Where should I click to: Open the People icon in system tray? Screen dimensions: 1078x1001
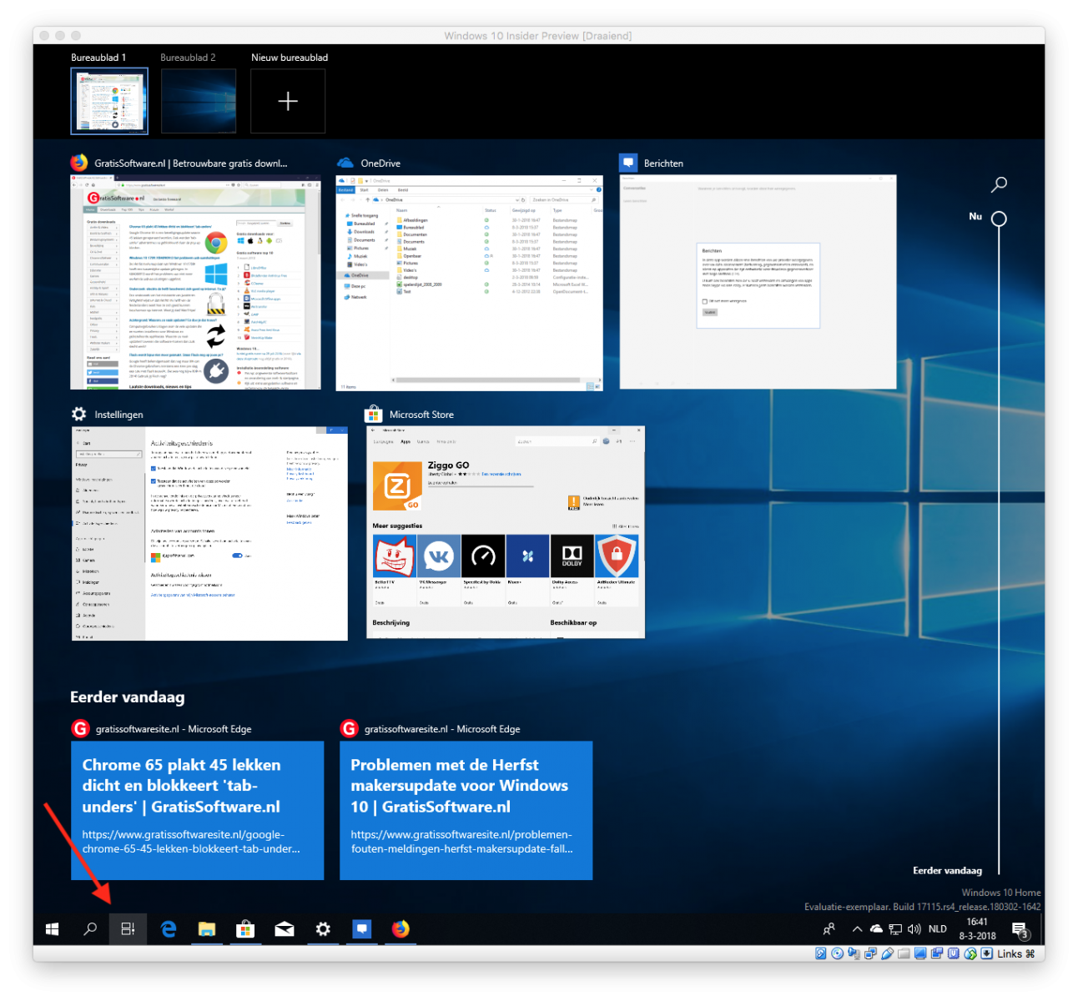tap(829, 929)
